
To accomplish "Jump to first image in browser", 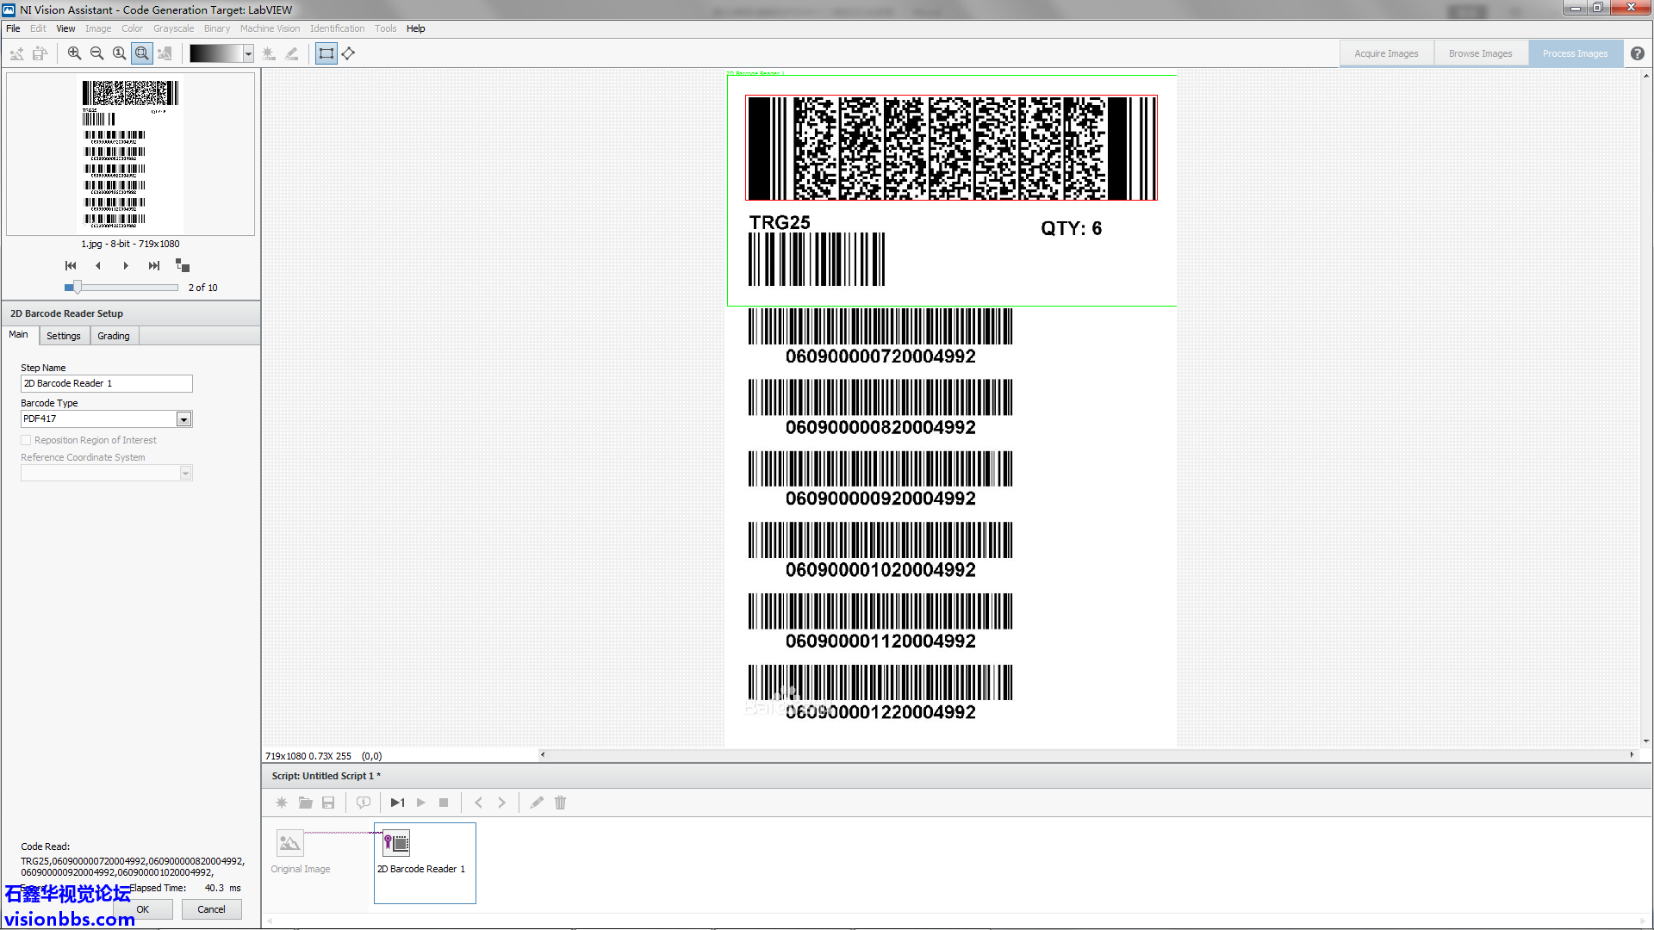I will tap(71, 265).
